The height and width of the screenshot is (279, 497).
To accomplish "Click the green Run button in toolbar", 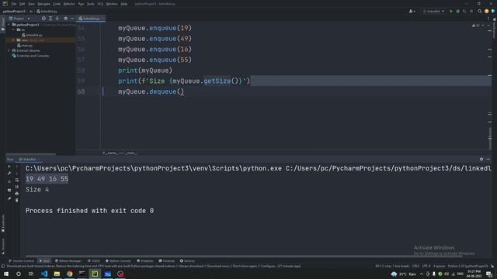I will point(451,11).
